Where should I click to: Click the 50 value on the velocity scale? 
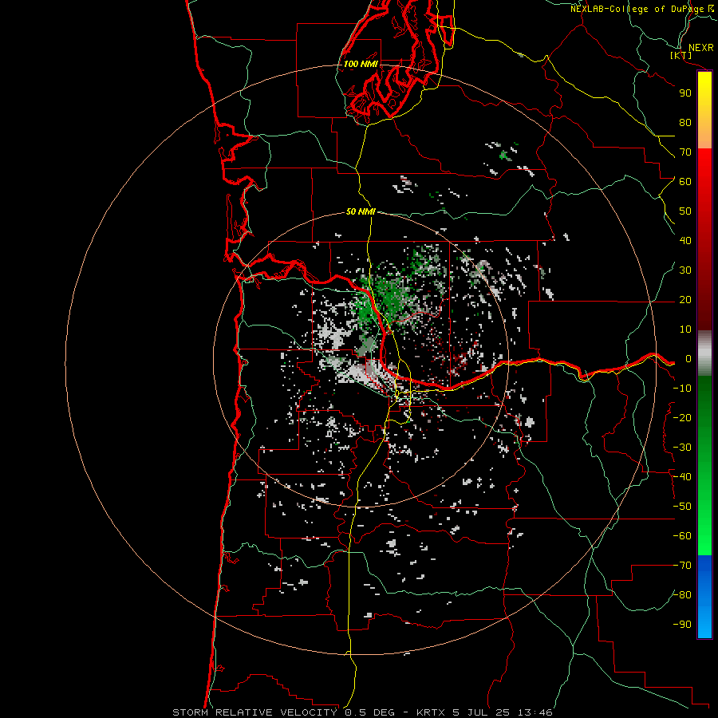click(685, 211)
